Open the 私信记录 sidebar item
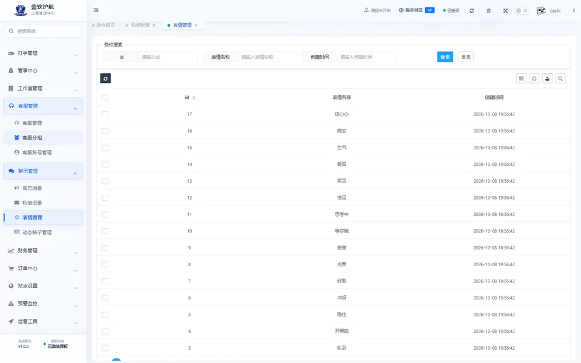 (x=43, y=203)
